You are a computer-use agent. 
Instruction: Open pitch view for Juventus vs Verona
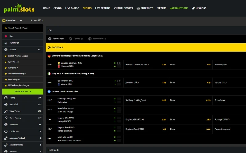[x=119, y=81]
